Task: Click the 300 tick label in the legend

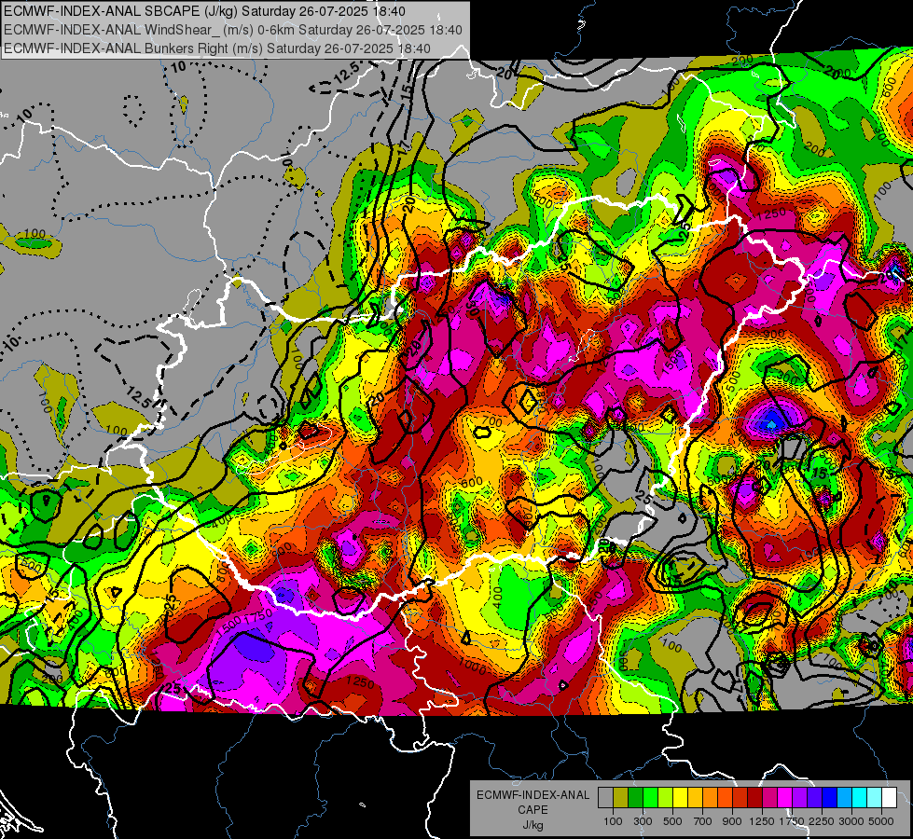Action: point(643,821)
